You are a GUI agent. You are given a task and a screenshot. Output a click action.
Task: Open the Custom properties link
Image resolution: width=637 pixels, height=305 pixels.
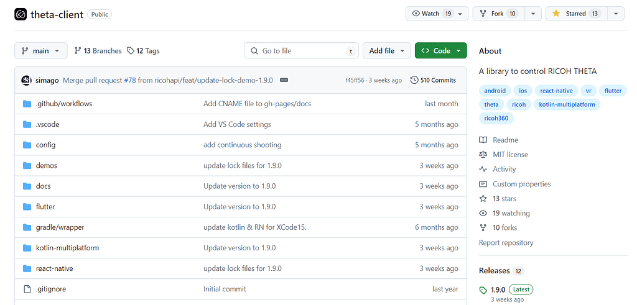pyautogui.click(x=522, y=184)
